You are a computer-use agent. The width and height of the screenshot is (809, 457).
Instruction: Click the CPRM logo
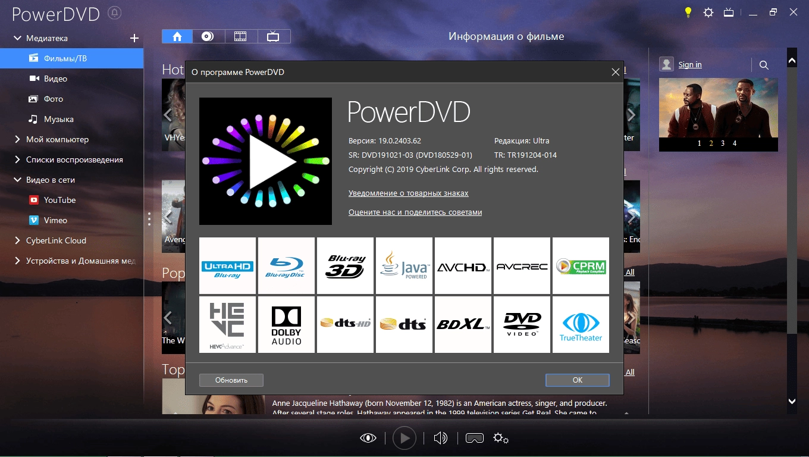581,265
